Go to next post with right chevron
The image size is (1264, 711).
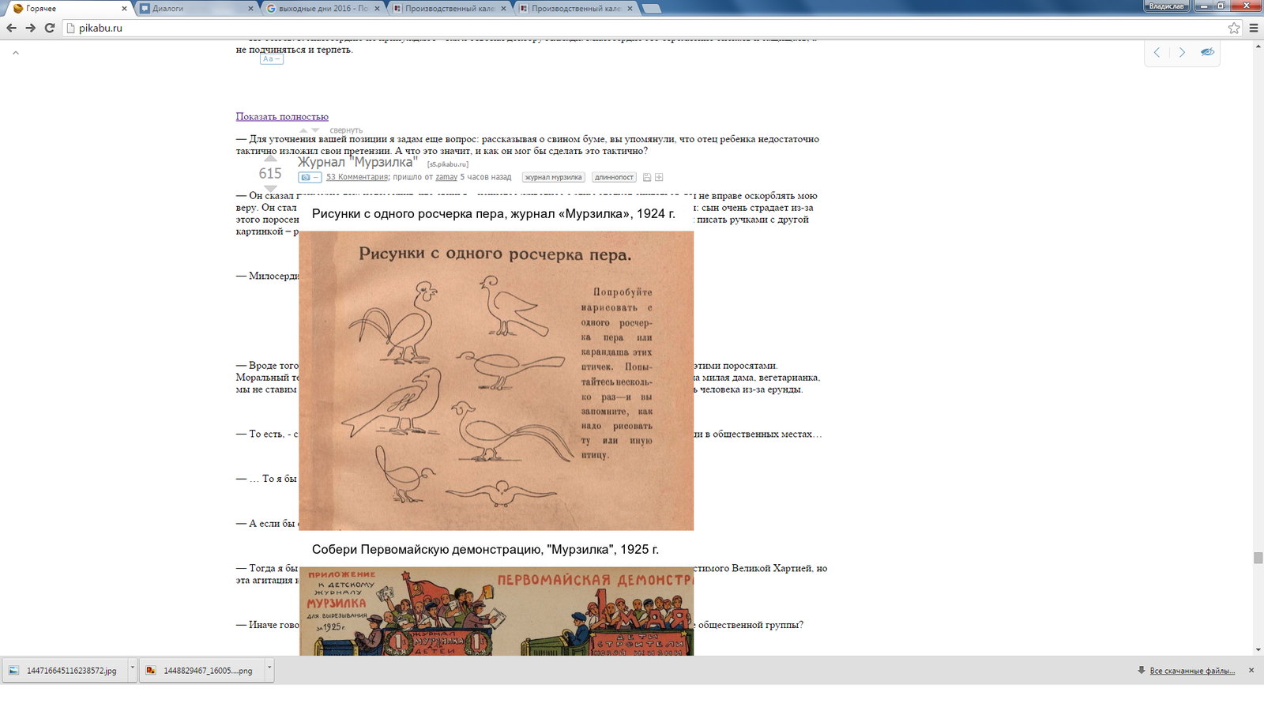pos(1182,52)
